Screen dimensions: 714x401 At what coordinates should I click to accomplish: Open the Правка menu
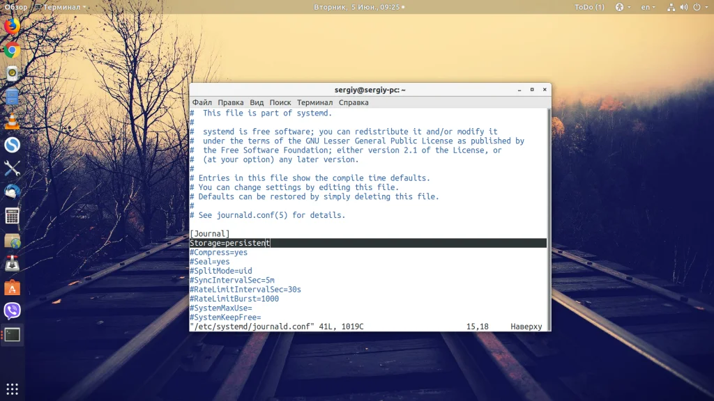click(231, 102)
